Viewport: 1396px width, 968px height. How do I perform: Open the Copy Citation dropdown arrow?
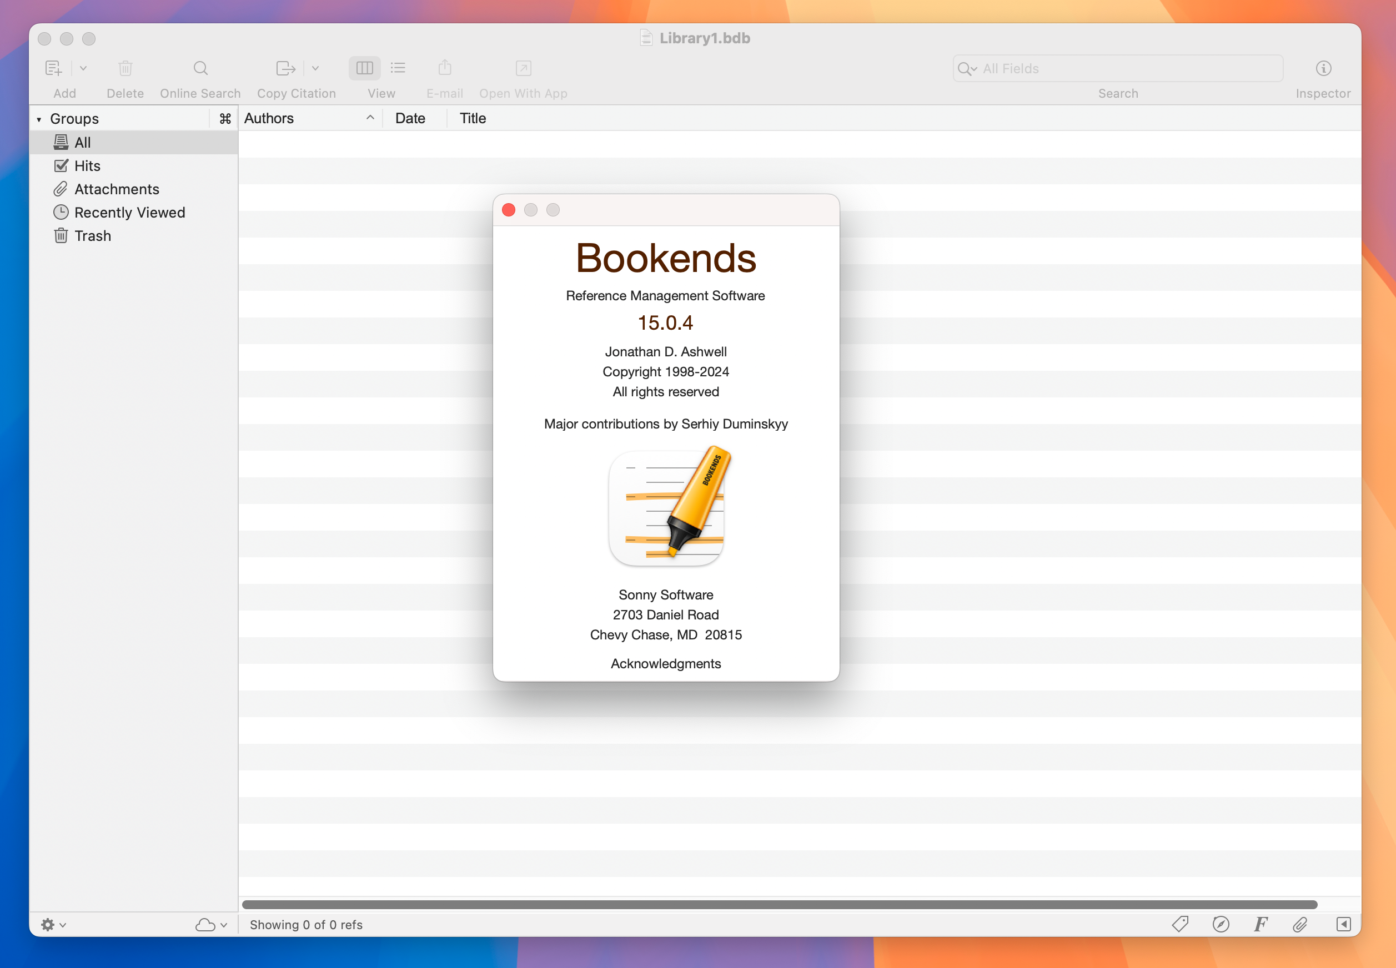[315, 68]
